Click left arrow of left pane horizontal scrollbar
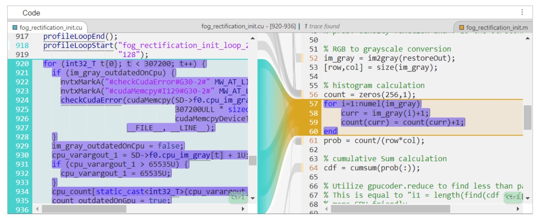The height and width of the screenshot is (218, 544). (37, 209)
